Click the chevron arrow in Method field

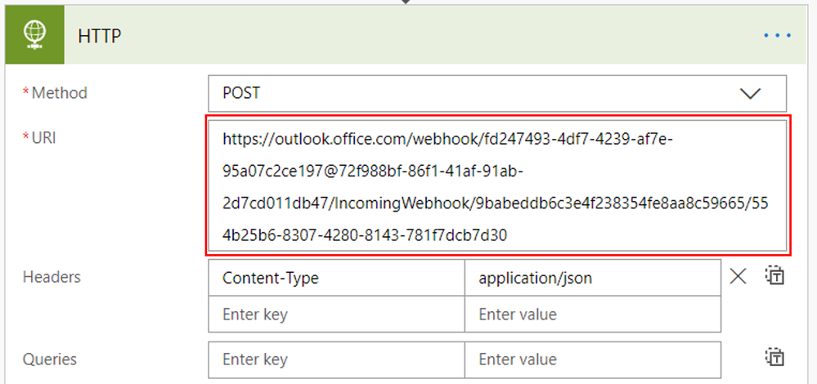[x=750, y=94]
